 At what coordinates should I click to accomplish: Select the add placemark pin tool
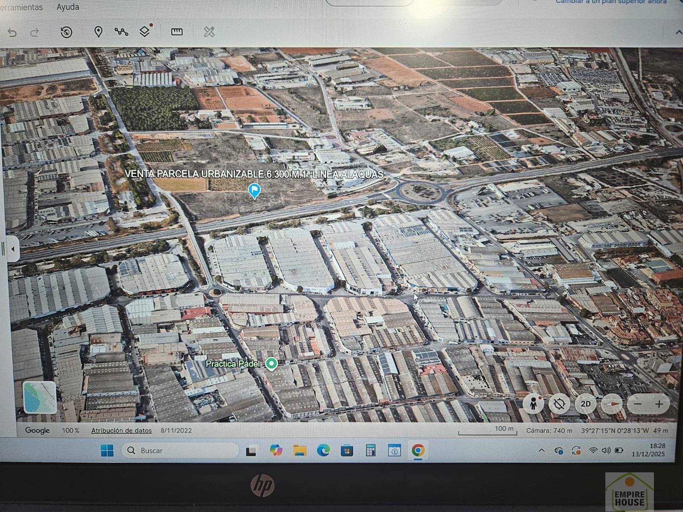pyautogui.click(x=98, y=32)
